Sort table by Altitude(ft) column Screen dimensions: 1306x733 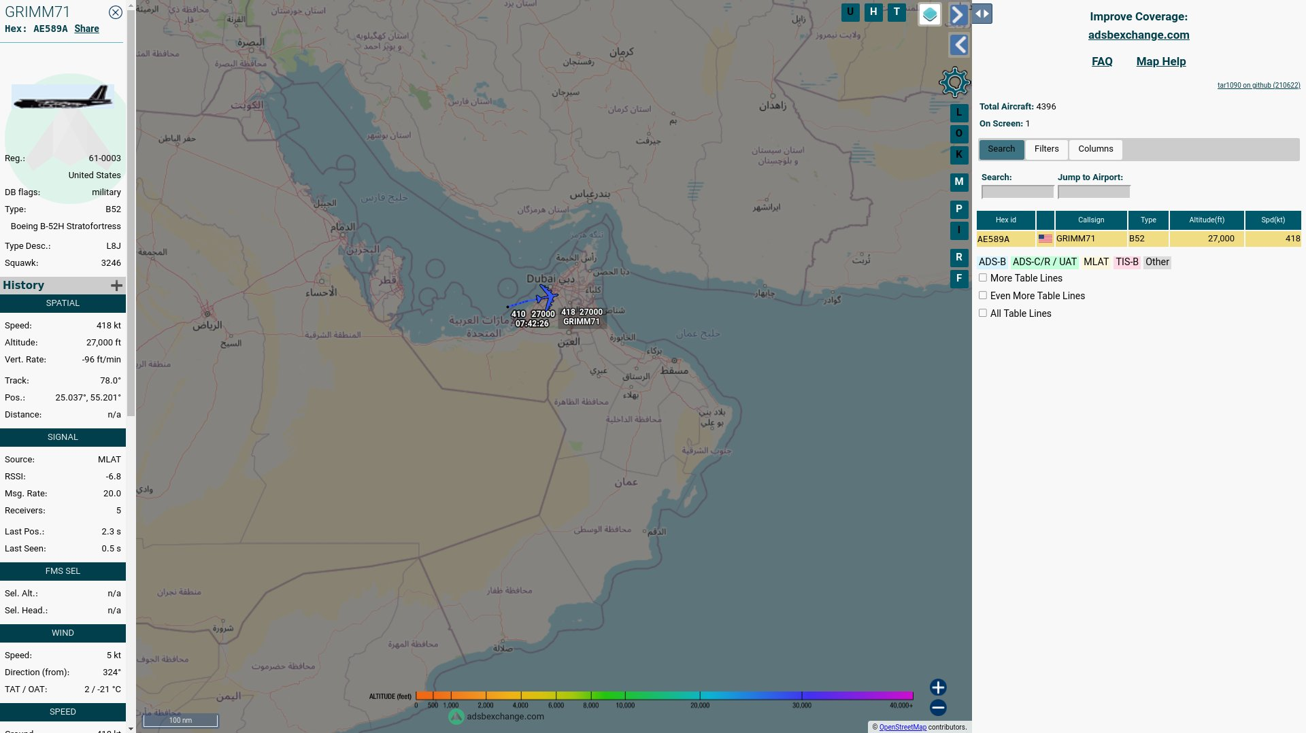[1207, 220]
